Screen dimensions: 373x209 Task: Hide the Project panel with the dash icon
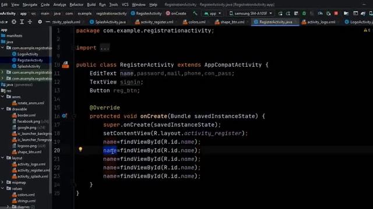48,22
